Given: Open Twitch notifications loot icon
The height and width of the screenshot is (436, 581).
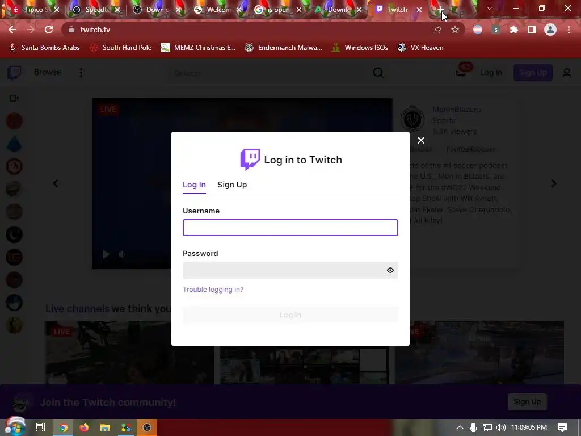Looking at the screenshot, I should tap(461, 72).
